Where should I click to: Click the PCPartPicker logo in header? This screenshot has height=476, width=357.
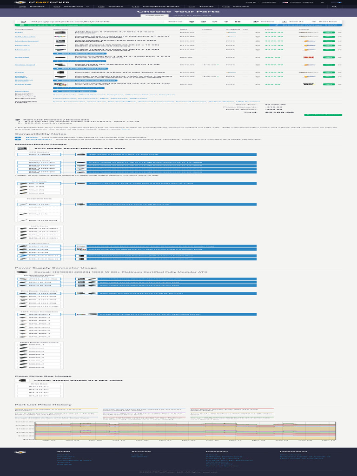tap(42, 2)
